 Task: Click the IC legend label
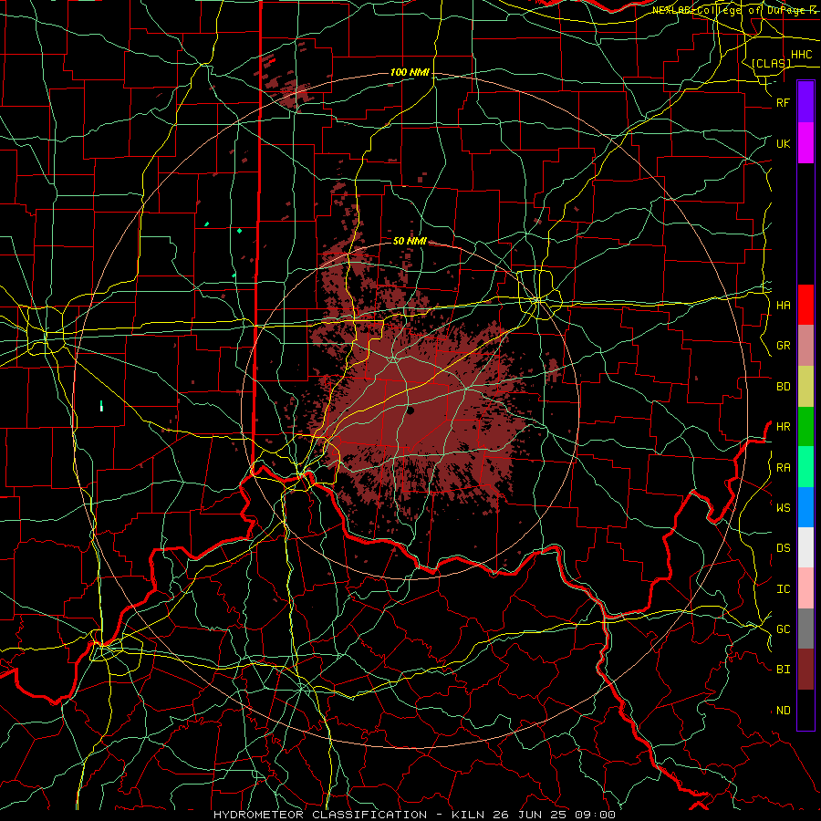784,588
